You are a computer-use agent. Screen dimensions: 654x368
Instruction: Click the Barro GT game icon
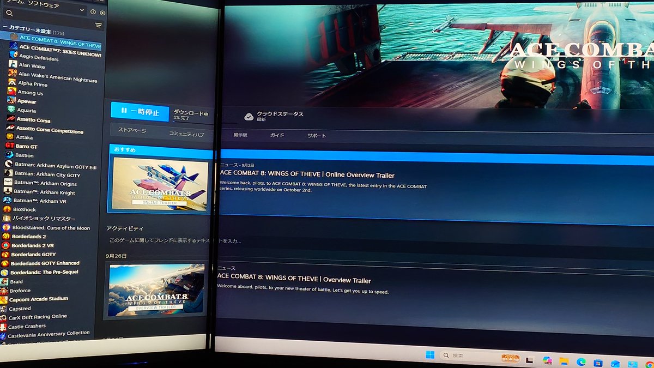[9, 146]
